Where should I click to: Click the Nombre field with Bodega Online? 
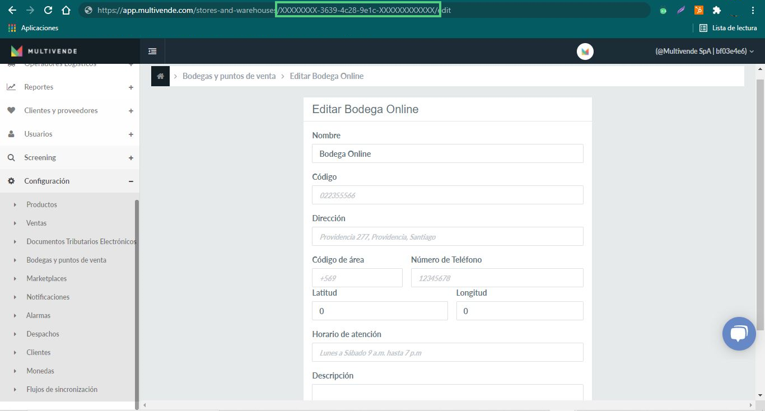pyautogui.click(x=447, y=154)
